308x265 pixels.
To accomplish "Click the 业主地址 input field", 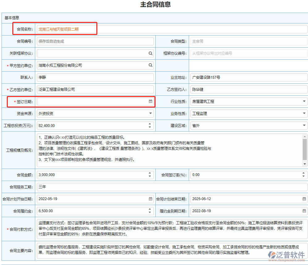I will (x=248, y=78).
